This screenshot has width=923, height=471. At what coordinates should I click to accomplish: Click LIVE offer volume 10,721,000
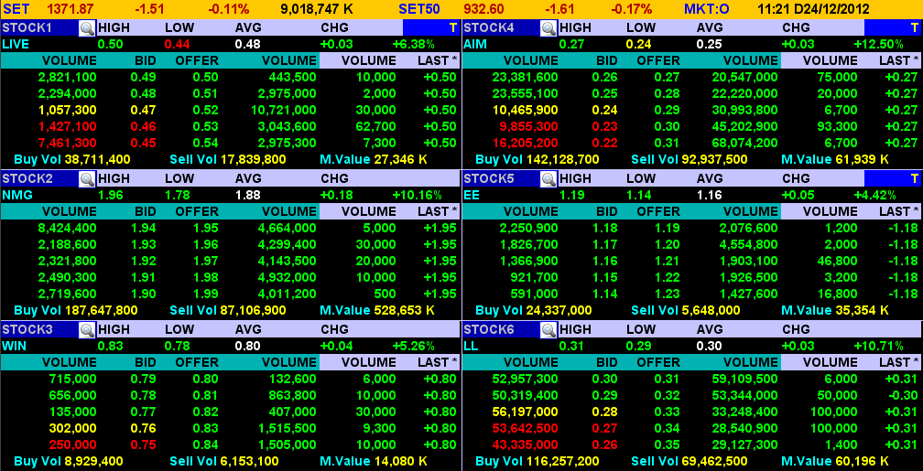(283, 110)
